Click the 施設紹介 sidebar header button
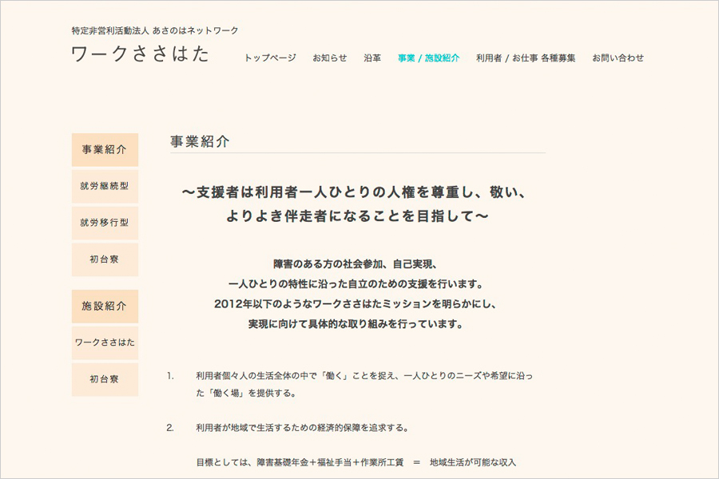 click(x=105, y=306)
